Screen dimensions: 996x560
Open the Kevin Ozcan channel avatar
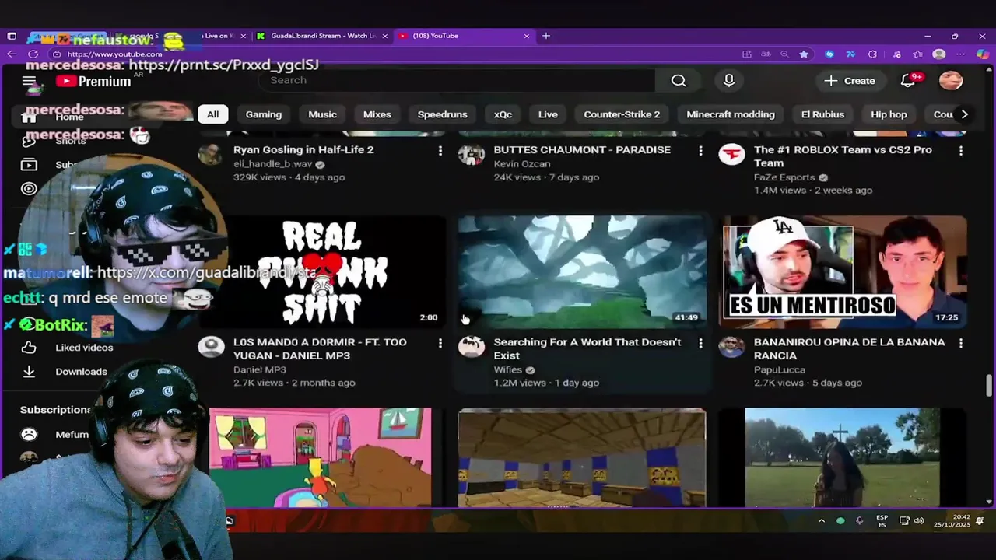pos(471,154)
